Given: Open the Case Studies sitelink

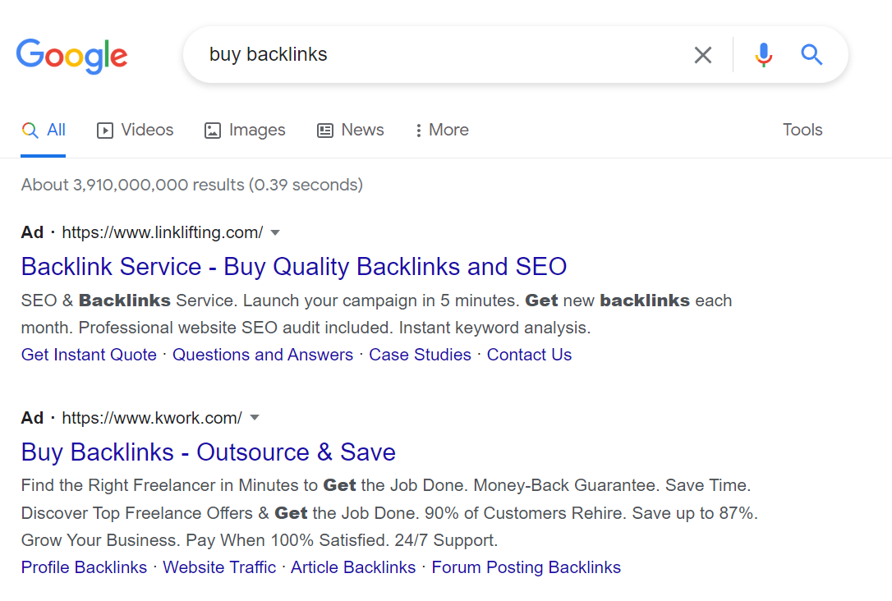Looking at the screenshot, I should 420,354.
